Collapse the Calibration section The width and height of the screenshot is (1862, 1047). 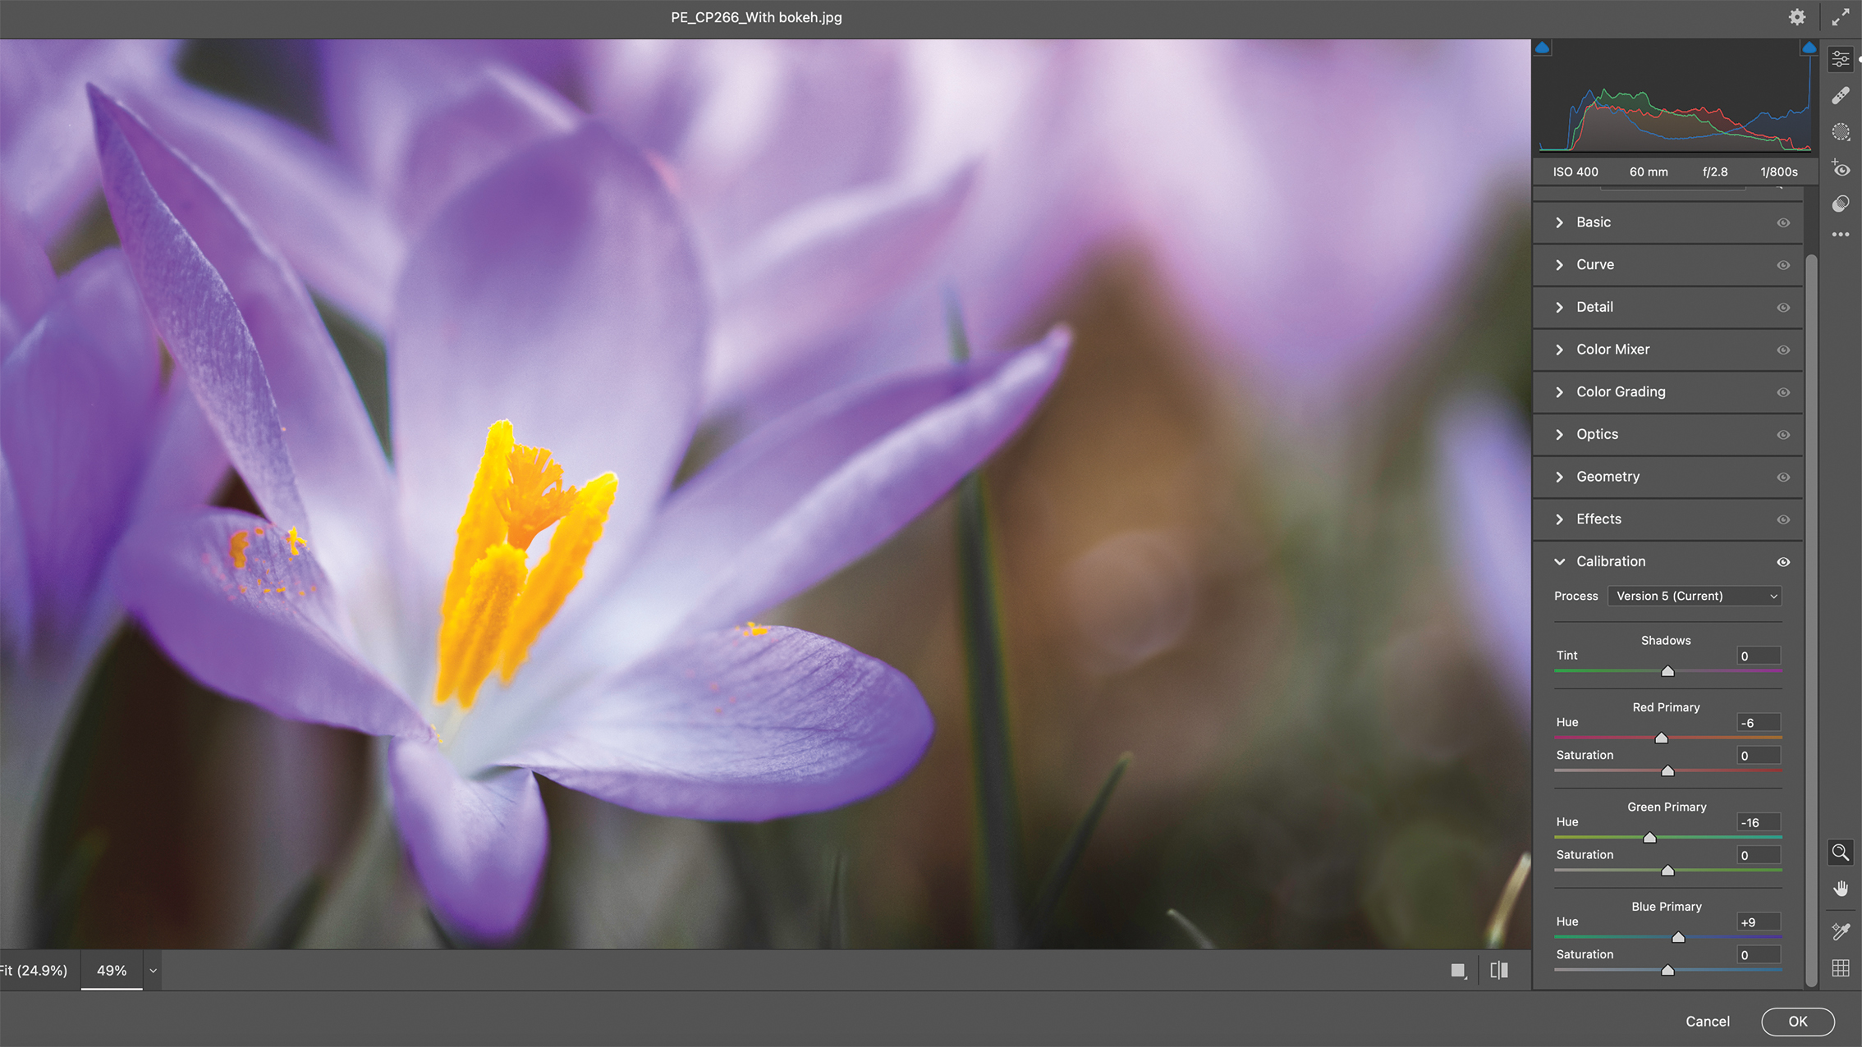point(1559,562)
